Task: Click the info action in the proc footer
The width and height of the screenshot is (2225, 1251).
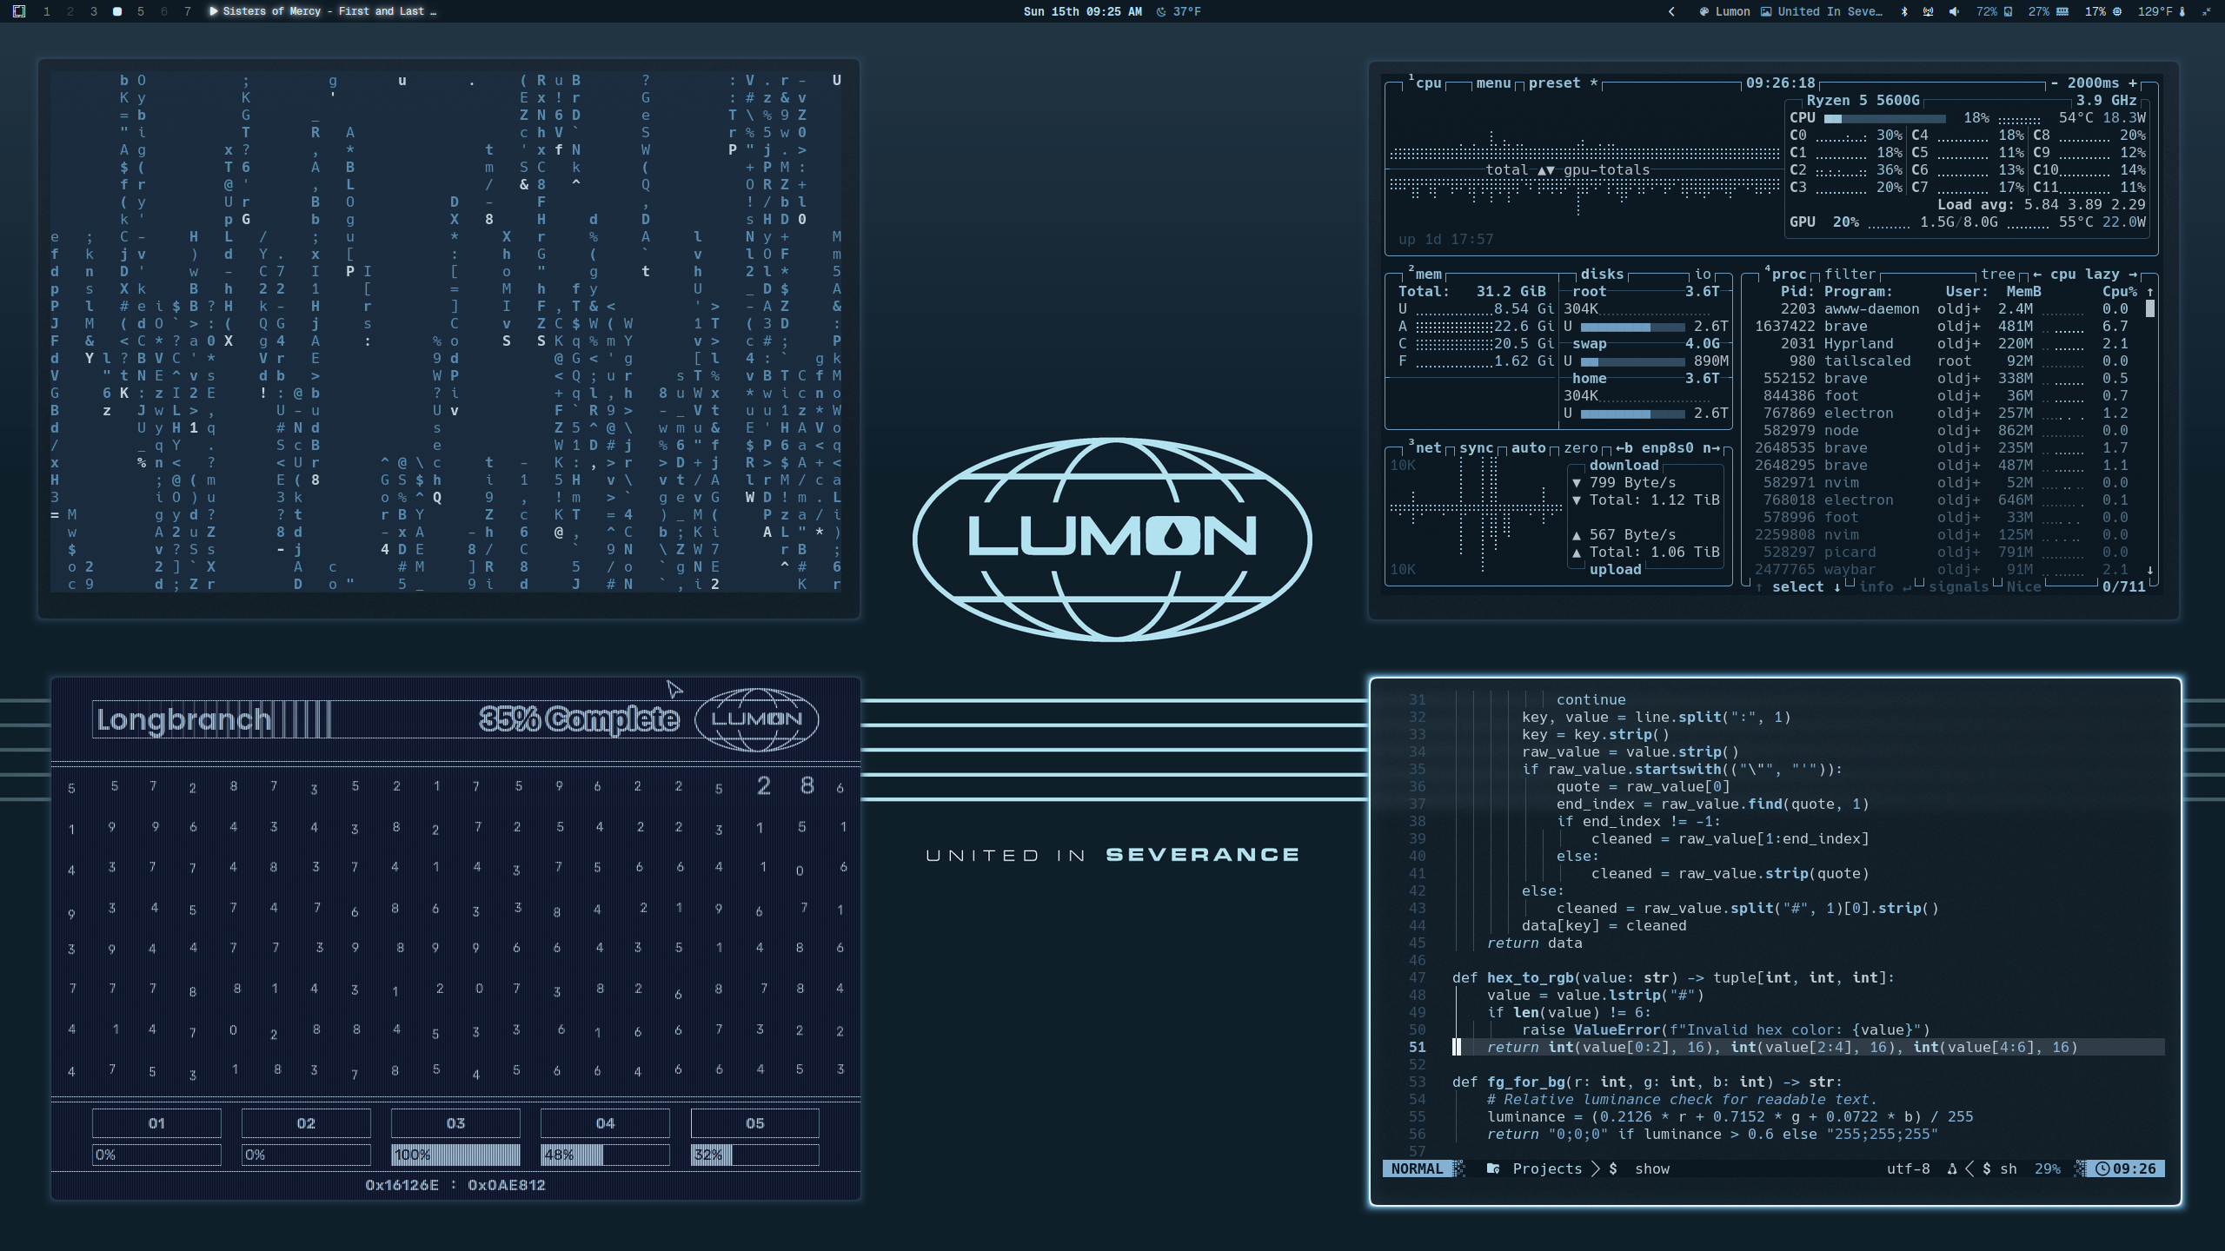Action: point(1877,586)
